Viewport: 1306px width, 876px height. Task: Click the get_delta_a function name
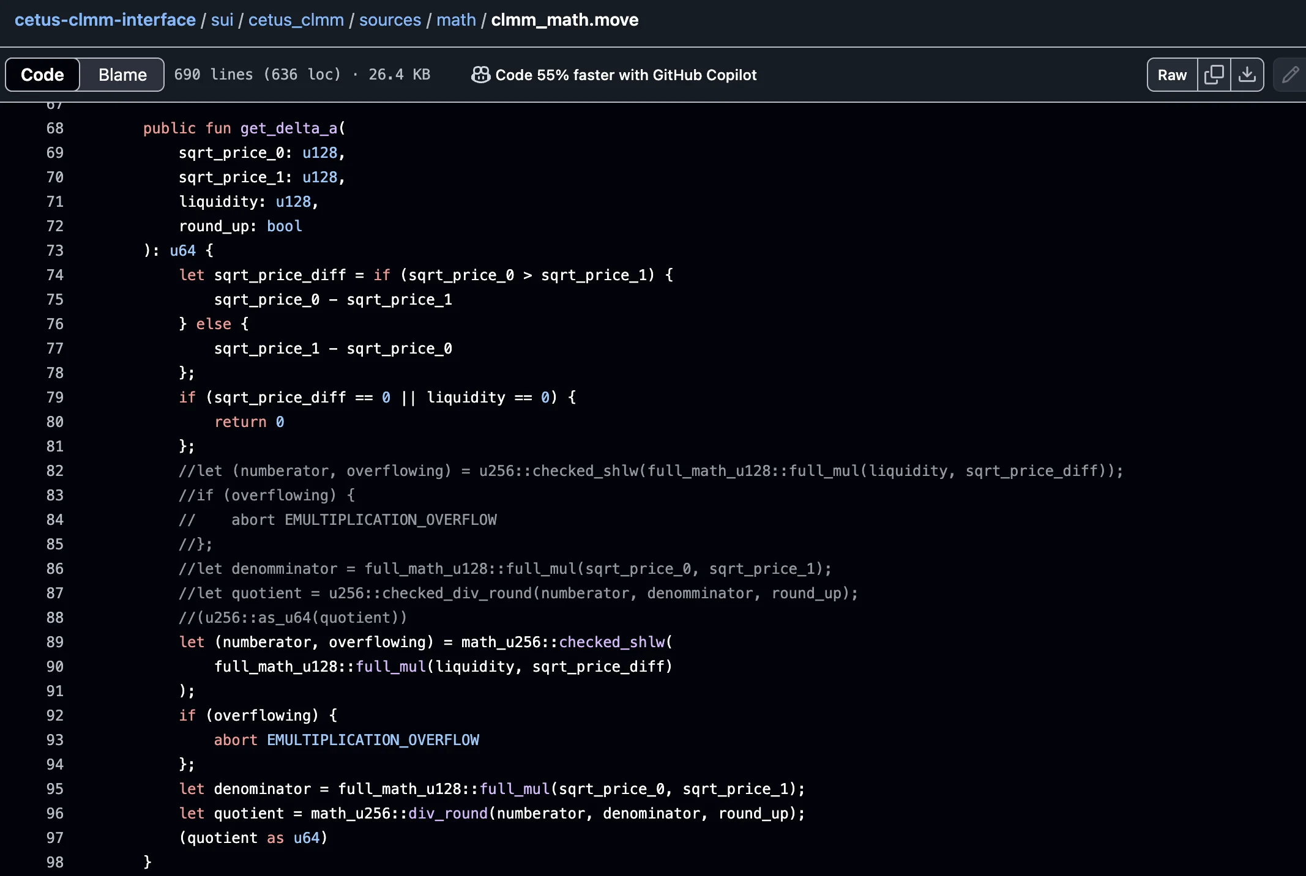pos(289,128)
